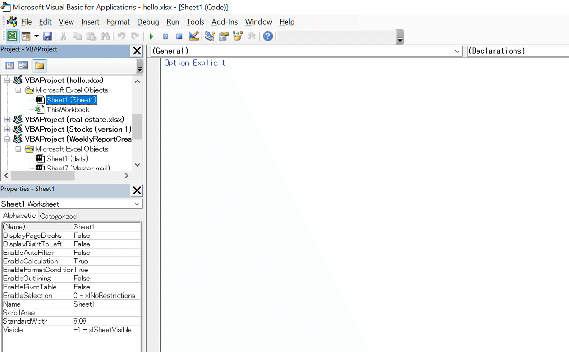This screenshot has width=569, height=352.
Task: Open Visual Basic Help question mark icon
Action: (268, 36)
